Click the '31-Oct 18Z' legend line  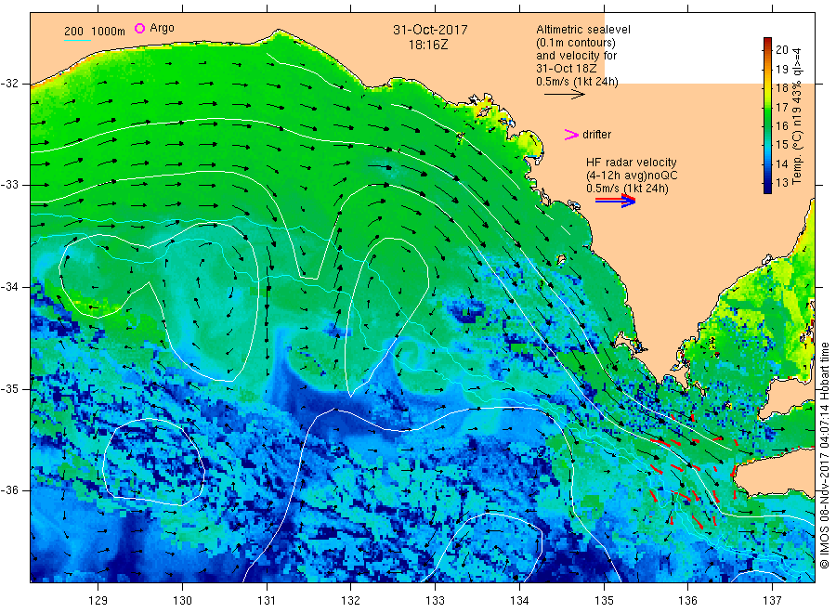tap(567, 68)
